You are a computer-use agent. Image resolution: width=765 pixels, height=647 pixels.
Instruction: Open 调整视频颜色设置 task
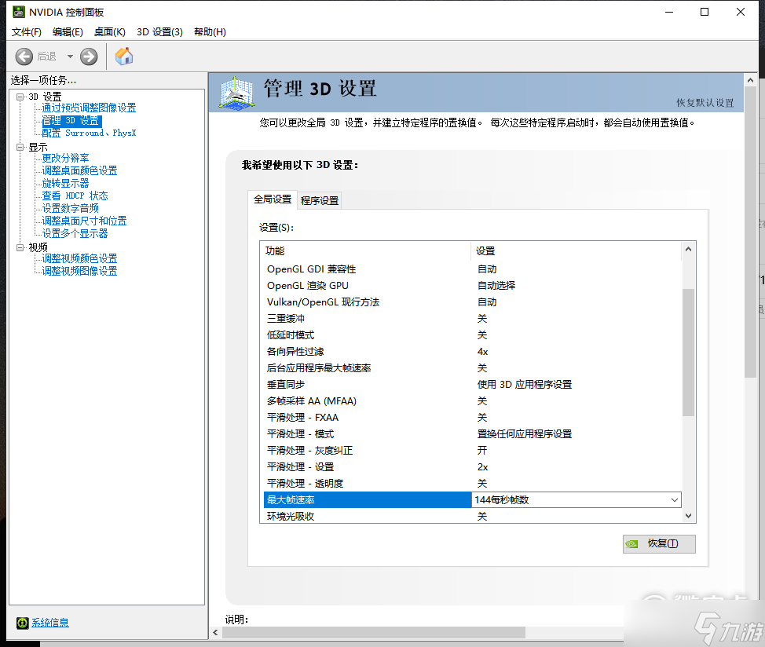tap(79, 258)
